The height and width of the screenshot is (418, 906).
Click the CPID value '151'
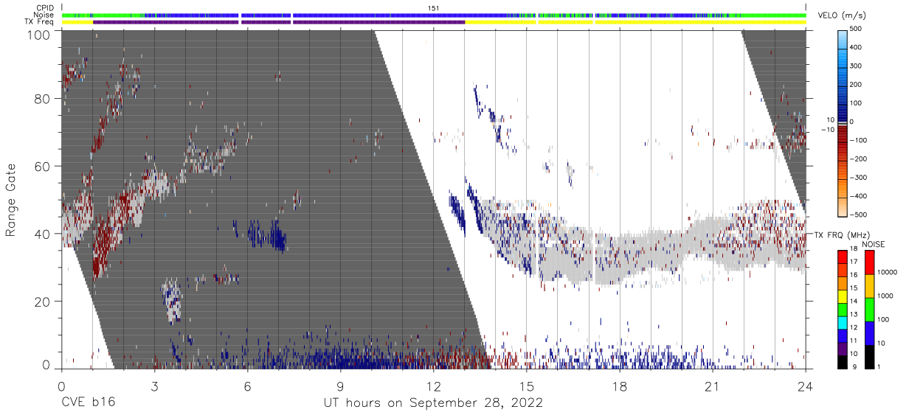(x=433, y=8)
